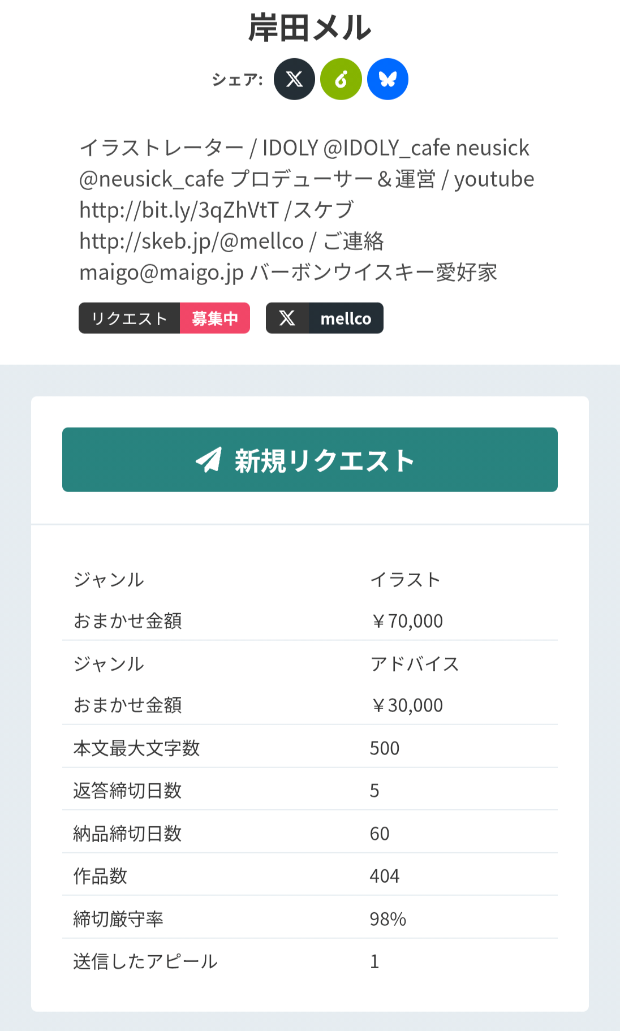This screenshot has height=1031, width=620.
Task: Share profile on Bluesky butterfly icon
Action: (387, 79)
